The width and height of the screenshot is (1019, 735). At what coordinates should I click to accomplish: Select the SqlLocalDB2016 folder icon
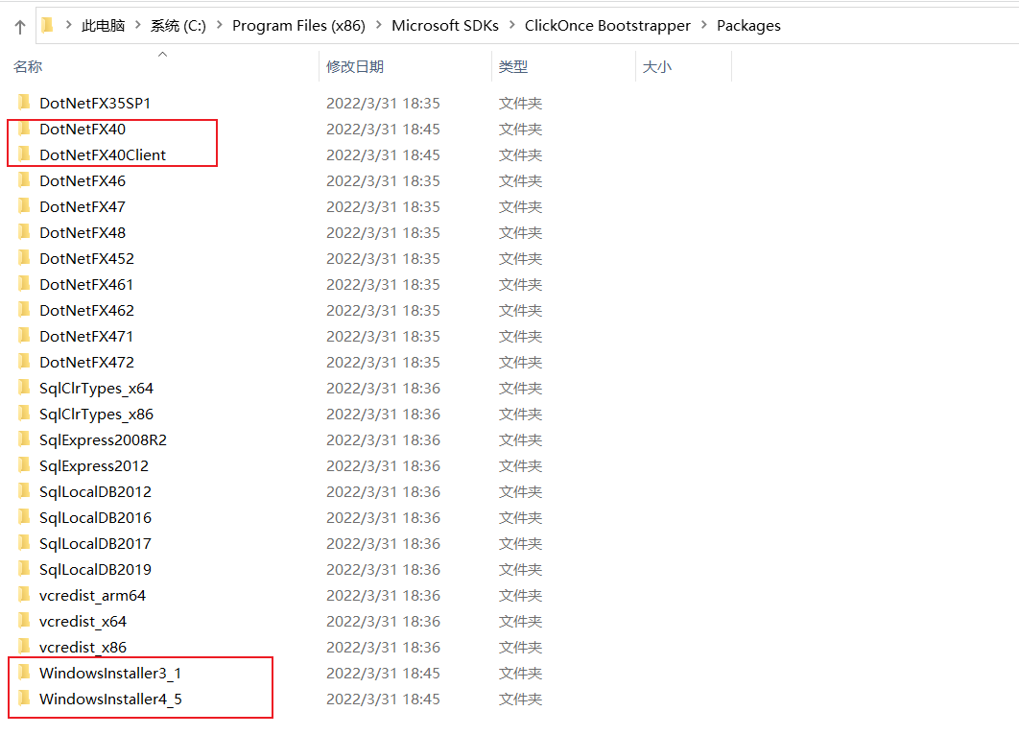click(x=24, y=517)
